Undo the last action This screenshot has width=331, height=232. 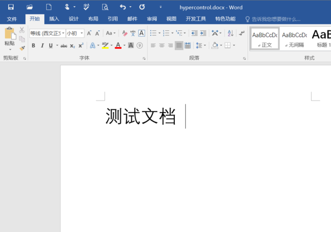122,7
